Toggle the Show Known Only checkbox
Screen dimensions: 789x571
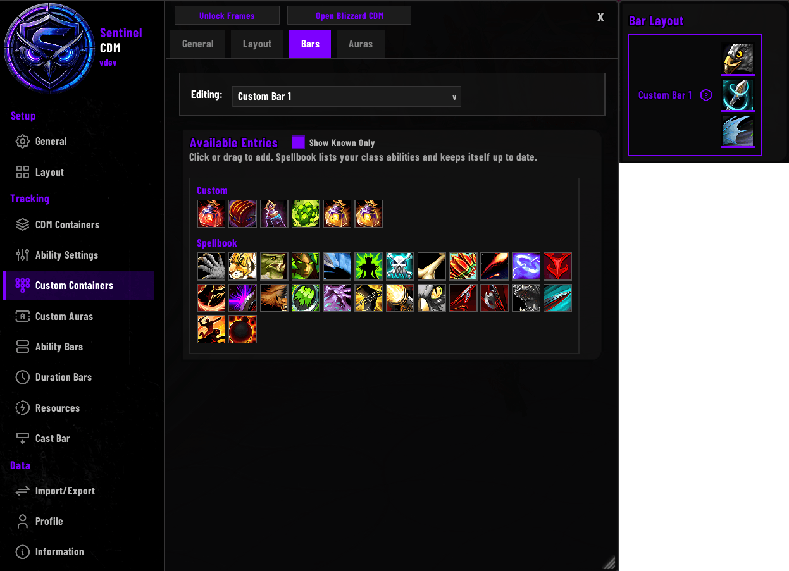pos(298,142)
